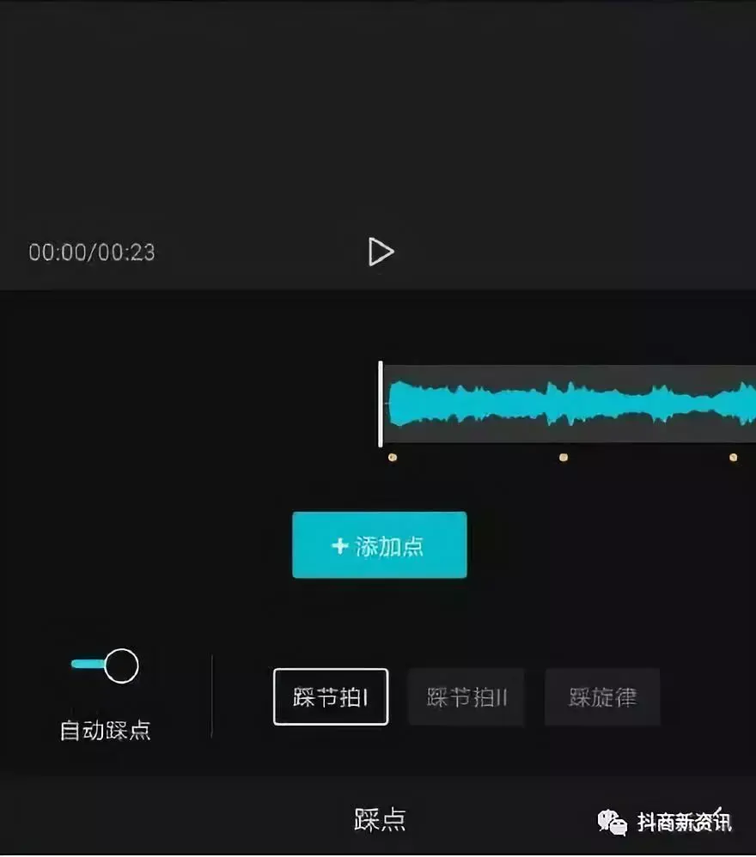This screenshot has width=756, height=857.
Task: Tap the 添加点 add beat button
Action: (380, 545)
